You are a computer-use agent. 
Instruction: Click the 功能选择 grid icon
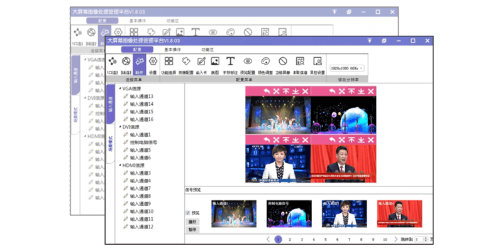[x=169, y=62]
